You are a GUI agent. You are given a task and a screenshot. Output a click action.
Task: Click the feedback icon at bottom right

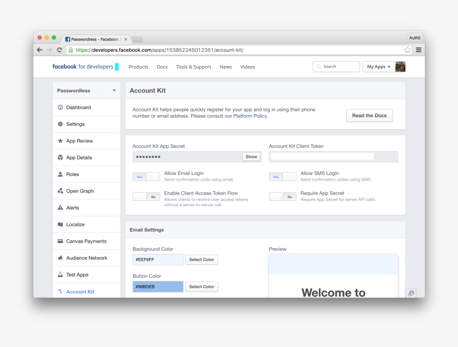click(411, 293)
